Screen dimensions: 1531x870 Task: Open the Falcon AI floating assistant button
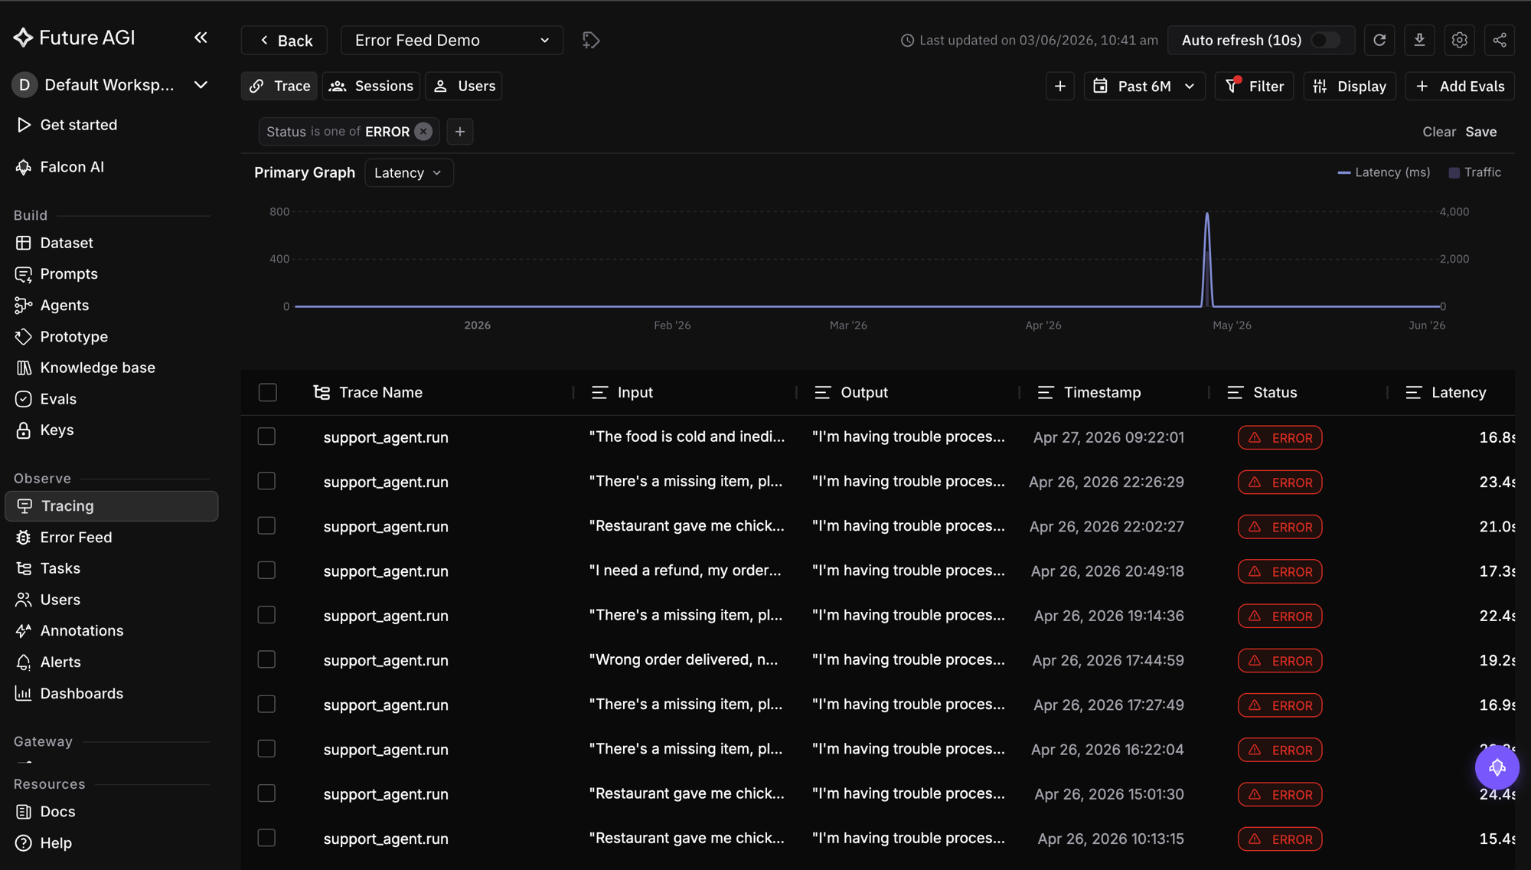point(1497,767)
